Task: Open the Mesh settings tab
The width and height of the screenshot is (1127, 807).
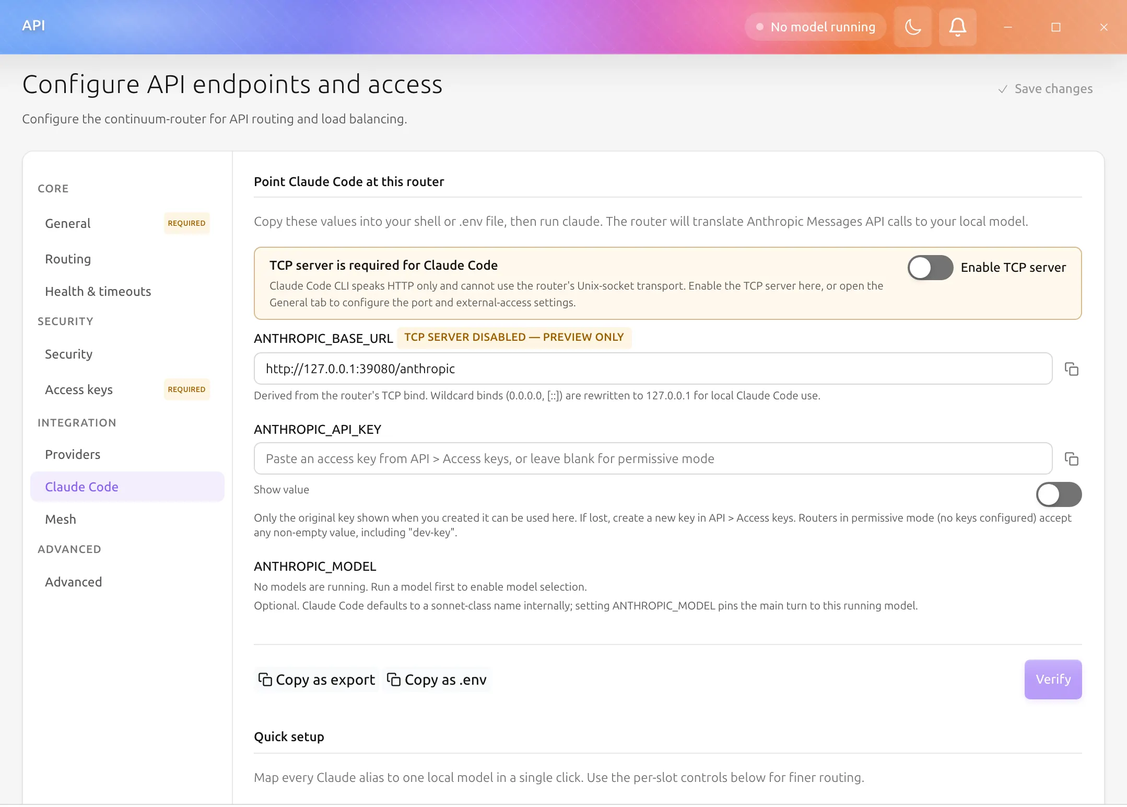Action: coord(127,520)
